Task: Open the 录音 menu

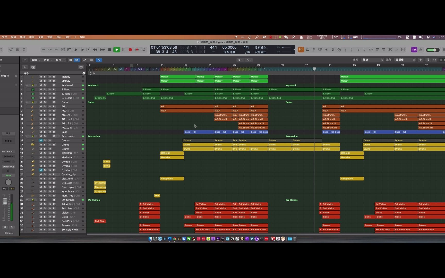Action: 41,37
